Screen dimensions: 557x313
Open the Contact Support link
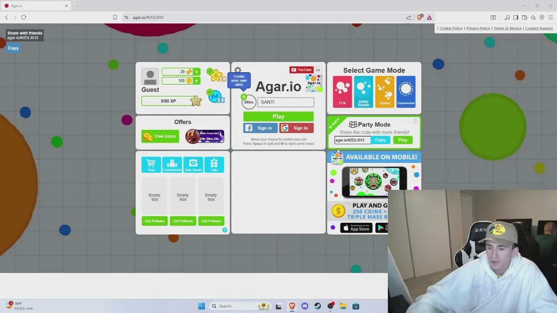pos(539,28)
